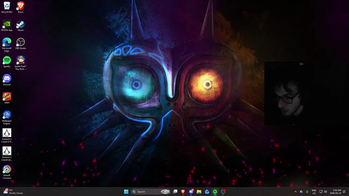This screenshot has width=349, height=196.
Task: Select the Wallpaper Engine desktop icon
Action: 7,118
